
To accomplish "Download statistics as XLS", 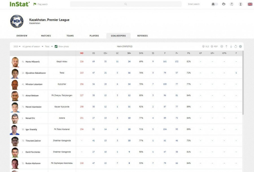I will pyautogui.click(x=205, y=46).
